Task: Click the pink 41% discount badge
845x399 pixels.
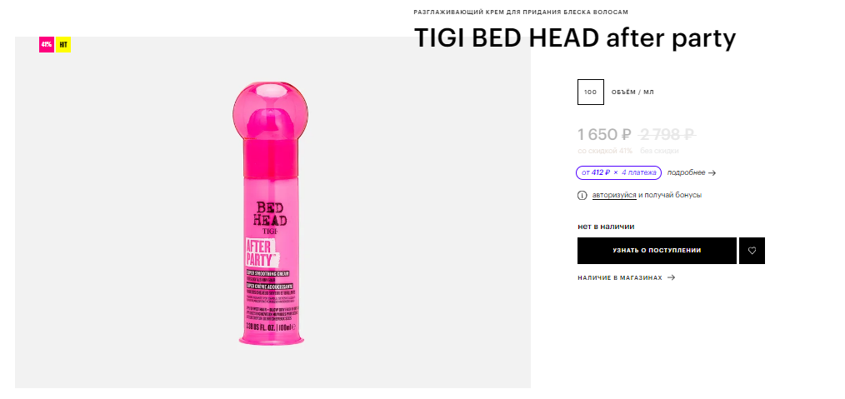Action: pyautogui.click(x=47, y=45)
